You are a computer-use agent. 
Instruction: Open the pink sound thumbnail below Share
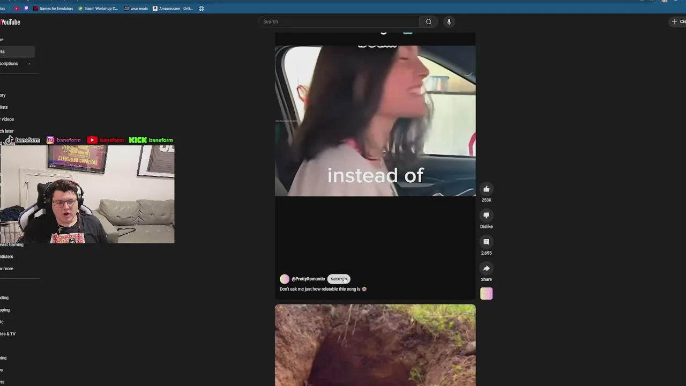486,293
